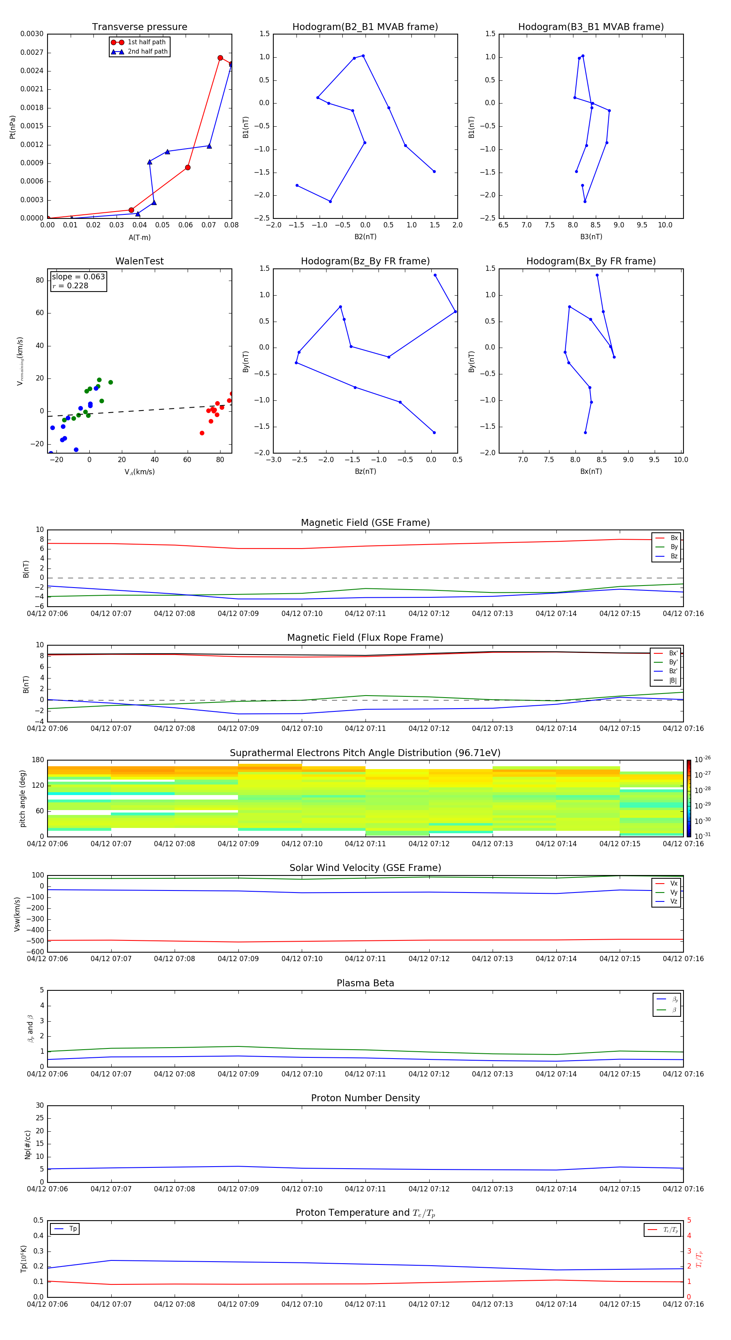Click the 'Transverse pressure' plot title

tap(139, 27)
